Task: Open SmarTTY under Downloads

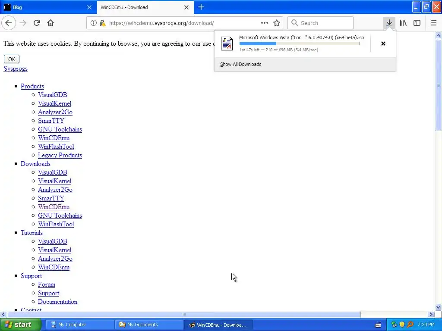Action: pos(51,198)
